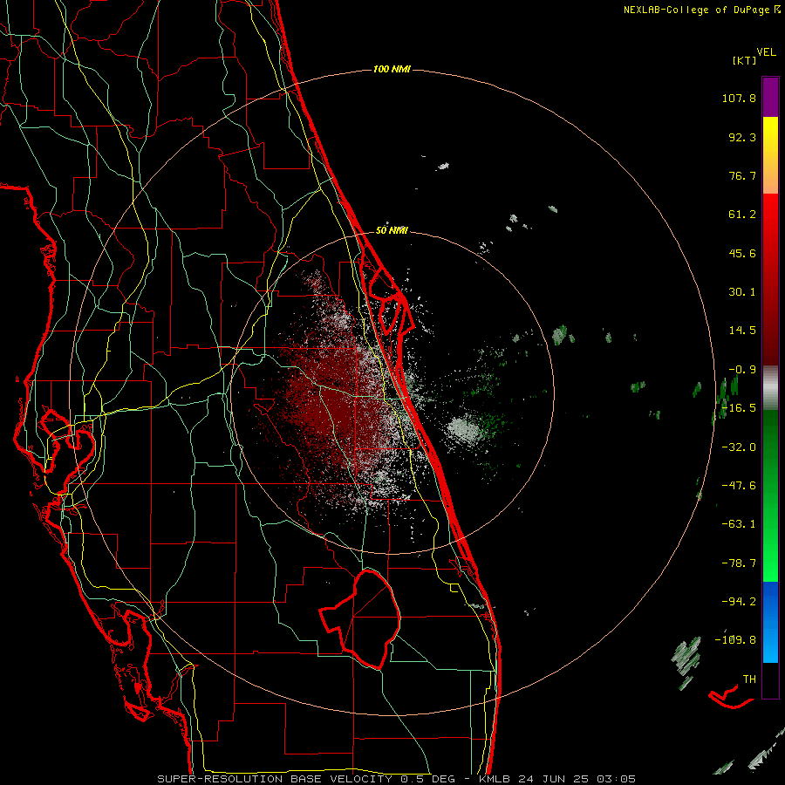Click the 50 NMI range ring label
785x785 pixels.
tap(392, 230)
